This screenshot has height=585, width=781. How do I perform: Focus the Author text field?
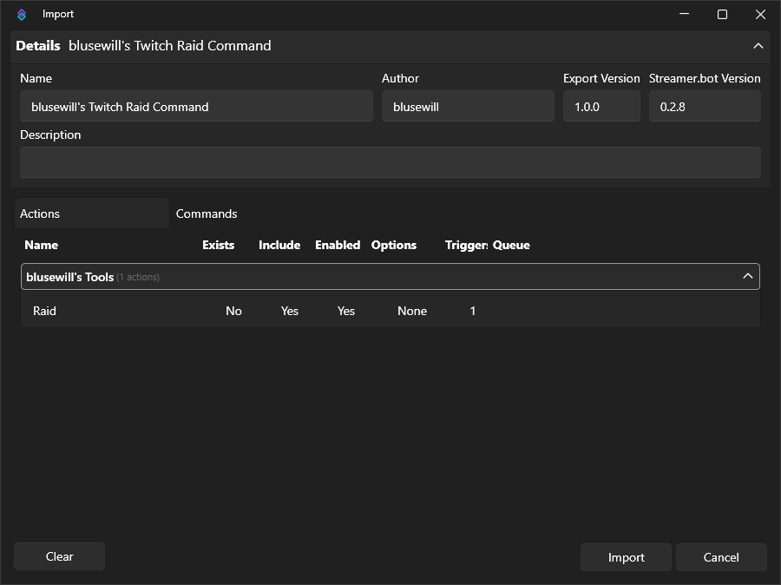pyautogui.click(x=467, y=107)
